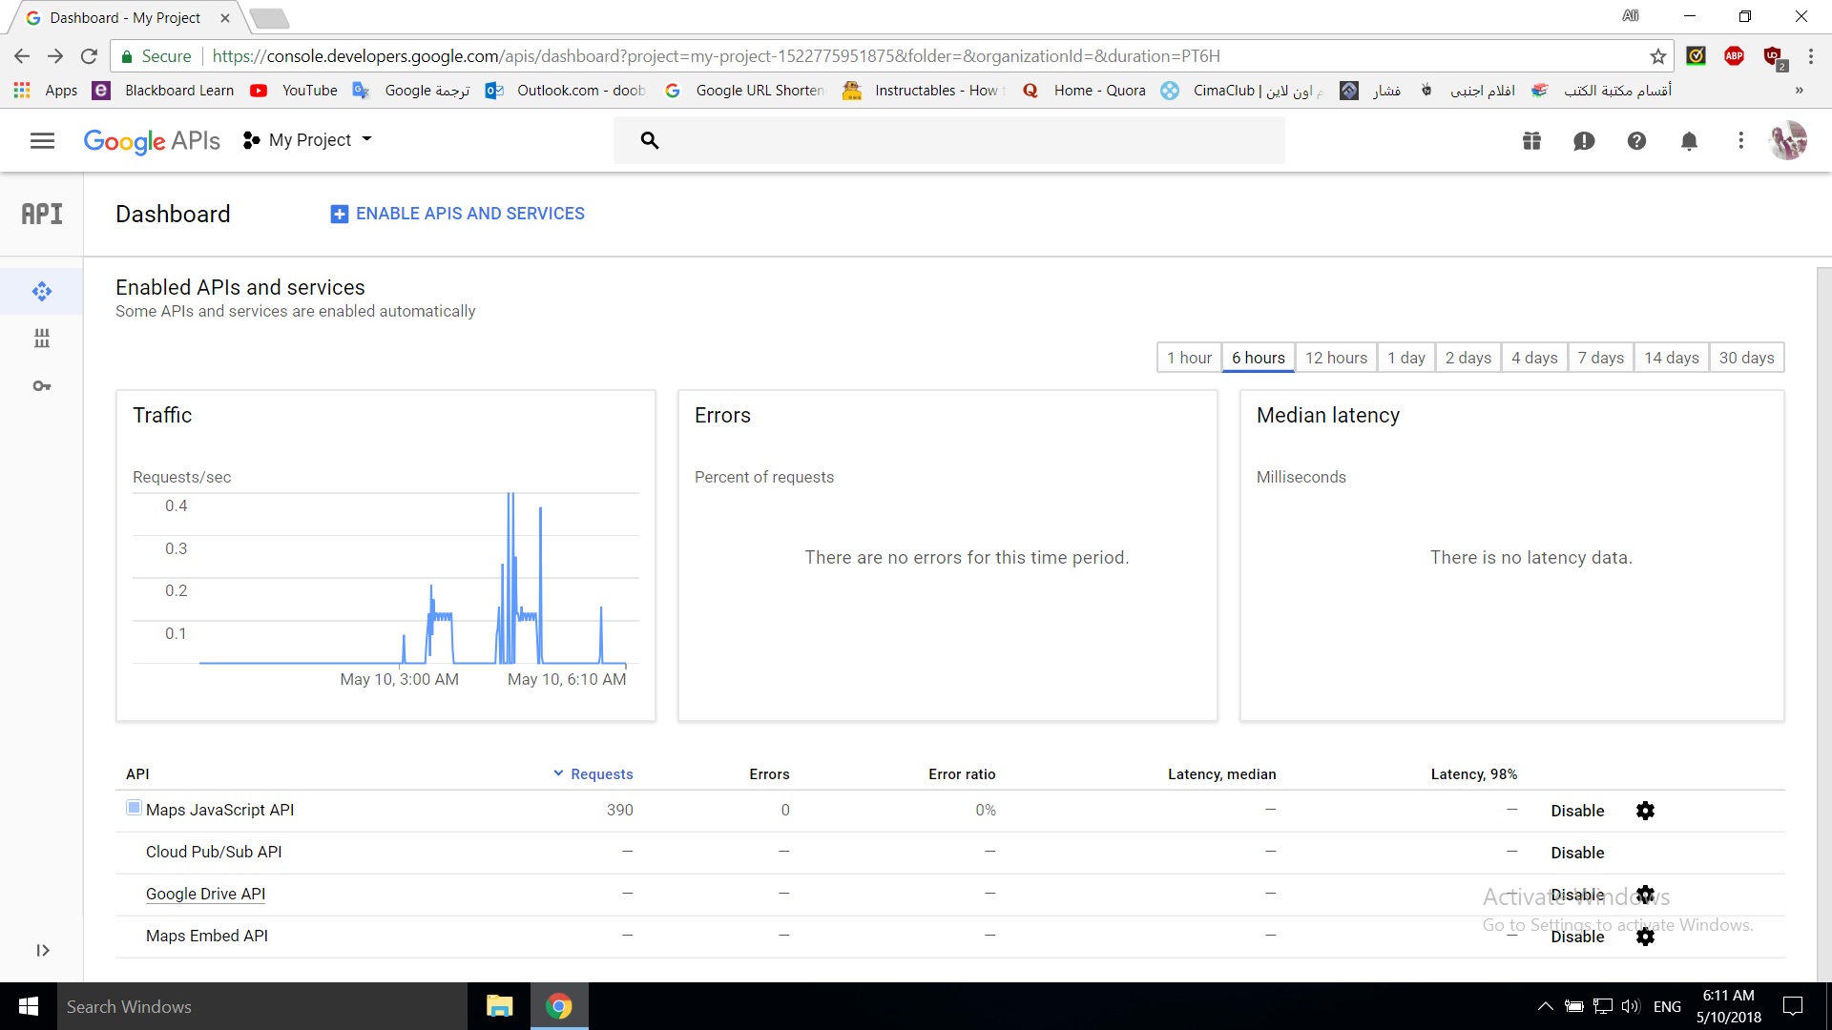This screenshot has width=1832, height=1030.
Task: Click the search magnifier icon
Action: tap(650, 140)
